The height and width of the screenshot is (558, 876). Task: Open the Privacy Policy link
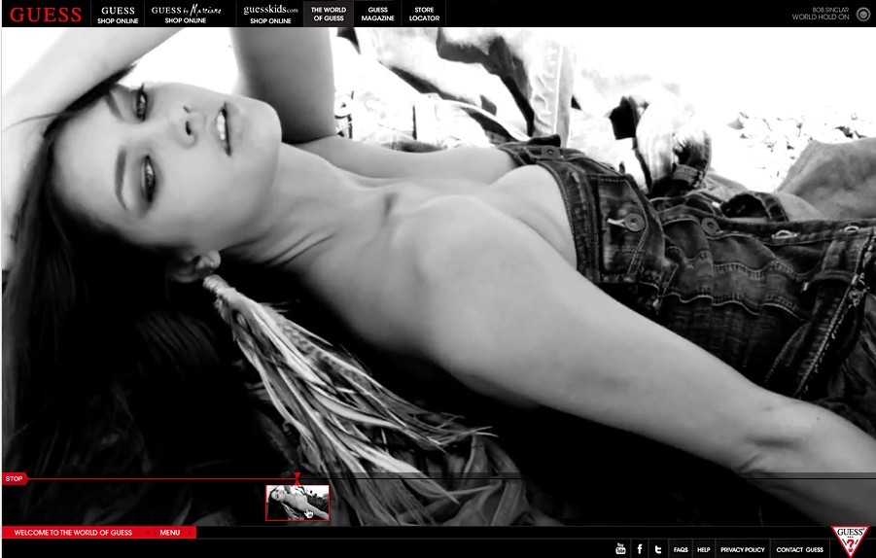click(742, 550)
